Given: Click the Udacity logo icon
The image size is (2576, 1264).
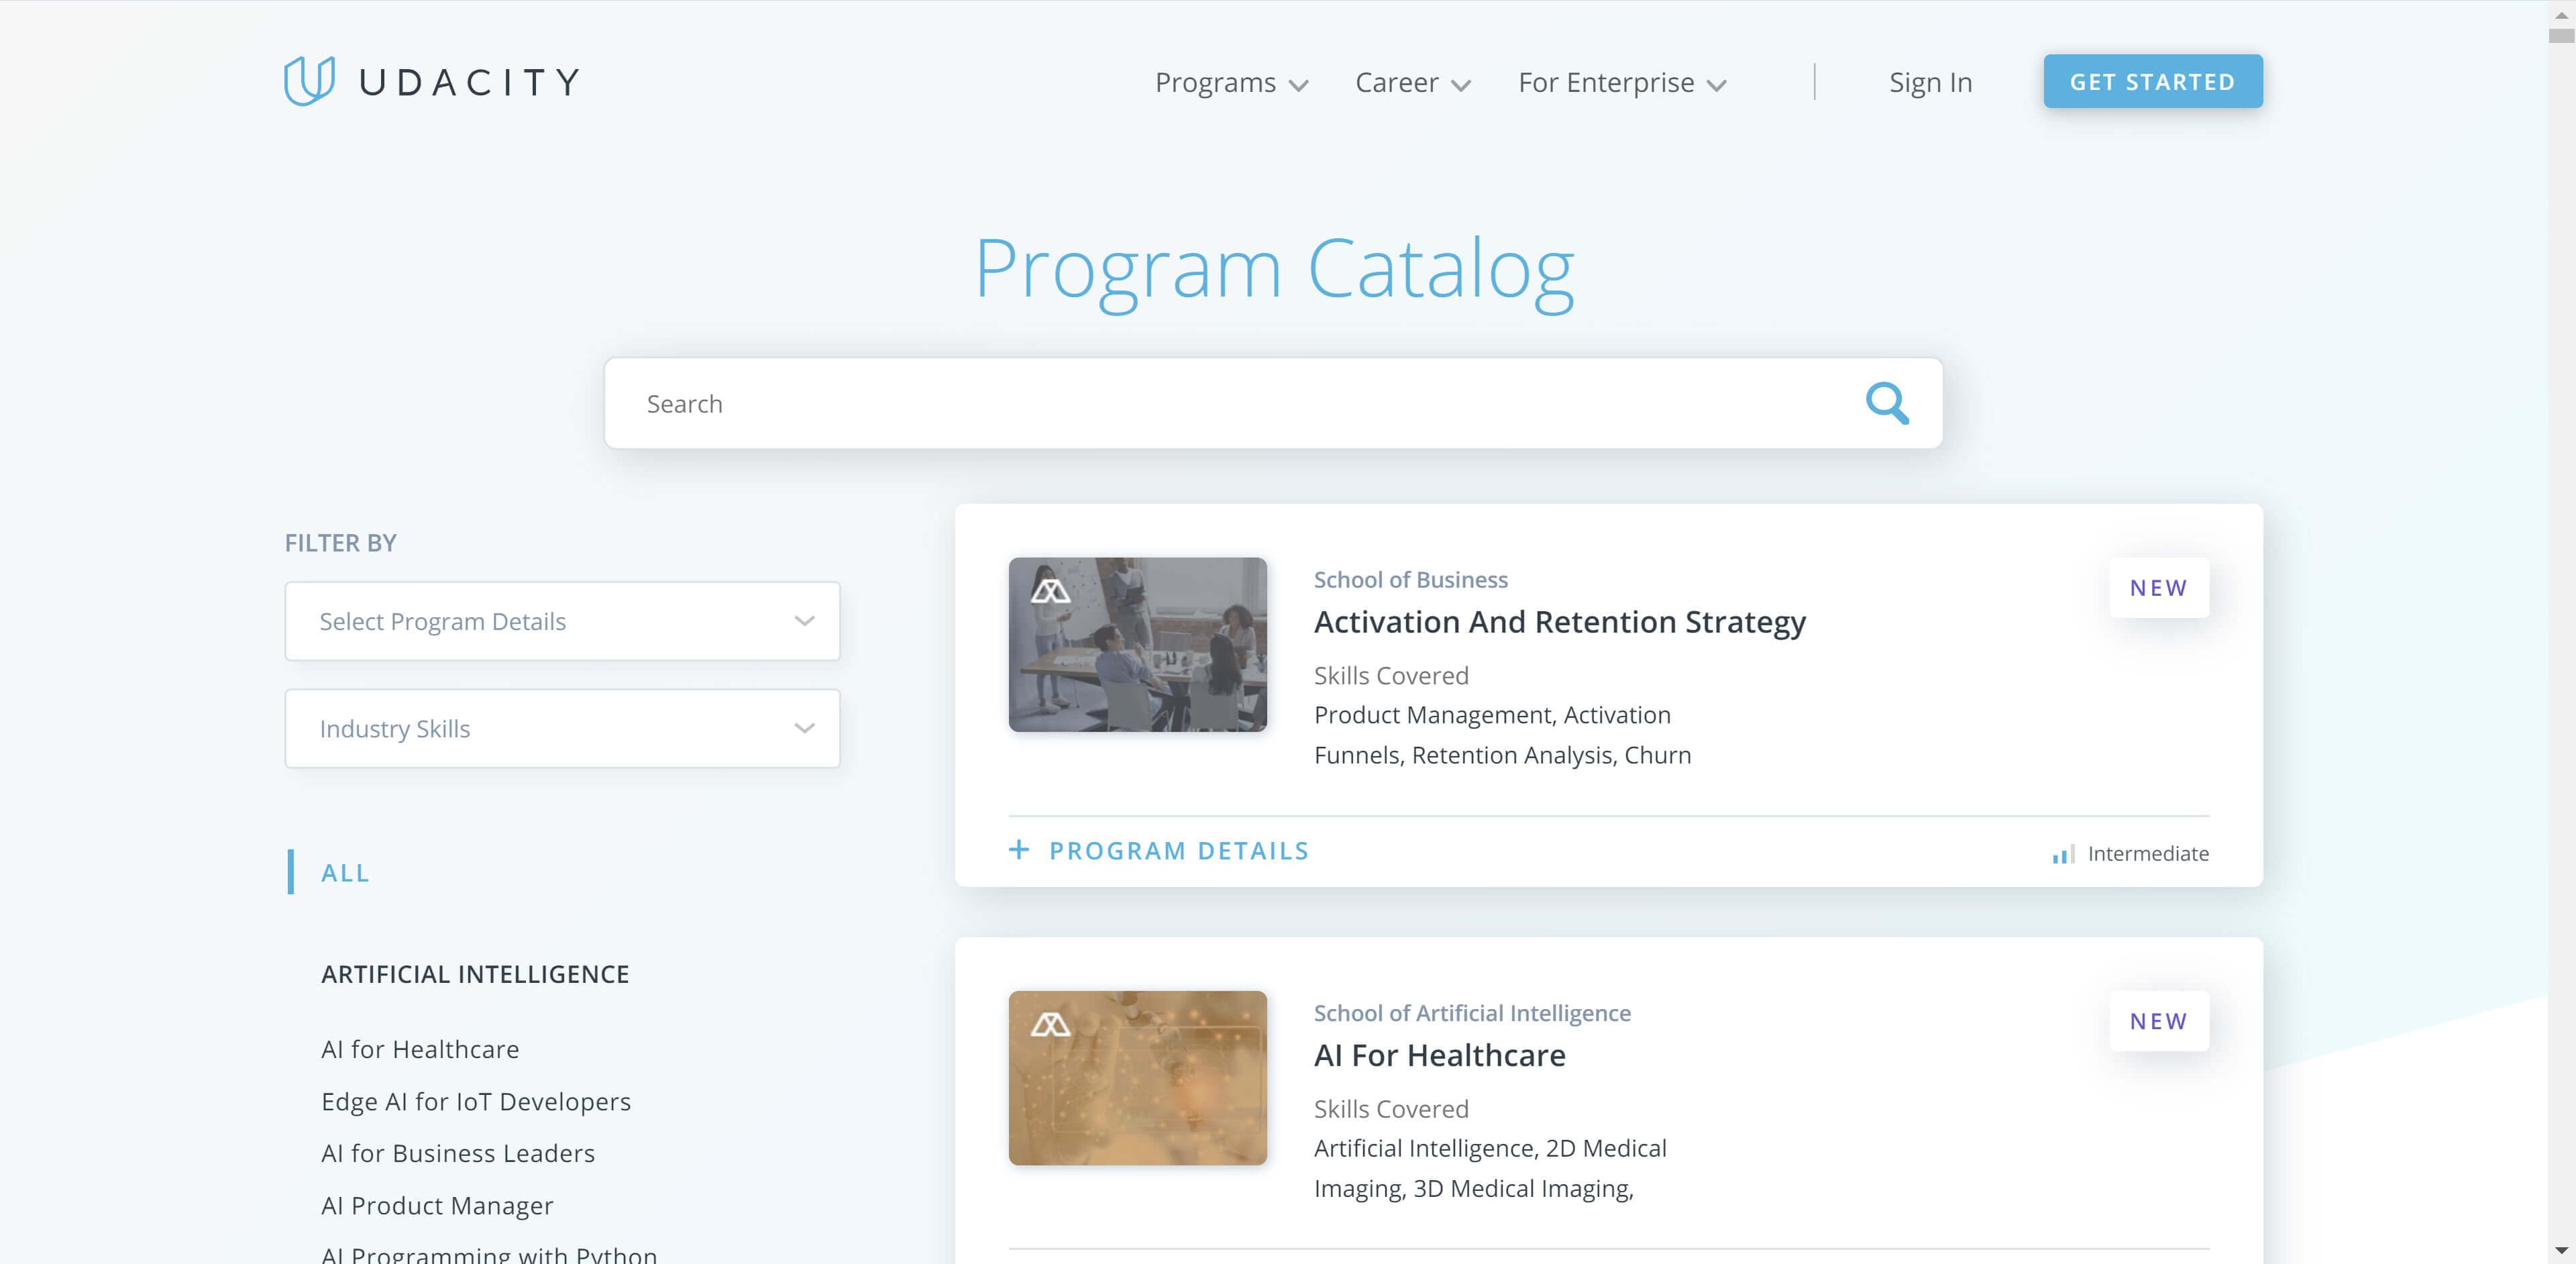Looking at the screenshot, I should tap(304, 81).
